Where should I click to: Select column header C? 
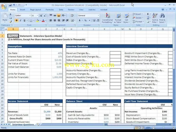(24, 29)
